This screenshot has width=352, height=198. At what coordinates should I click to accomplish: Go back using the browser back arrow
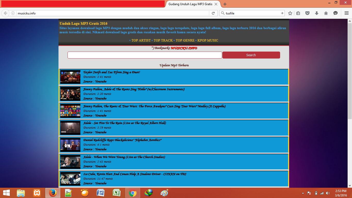[x=5, y=13]
